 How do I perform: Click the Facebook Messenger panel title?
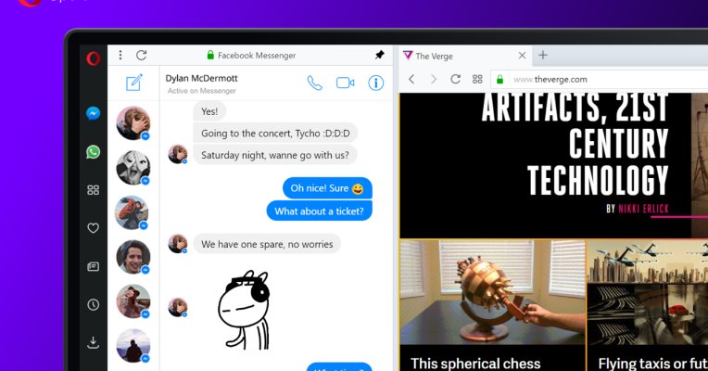coord(257,56)
